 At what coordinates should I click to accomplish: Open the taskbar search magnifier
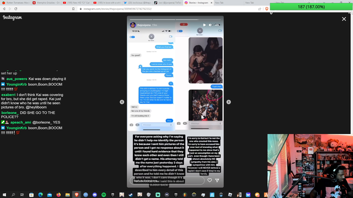13,195
